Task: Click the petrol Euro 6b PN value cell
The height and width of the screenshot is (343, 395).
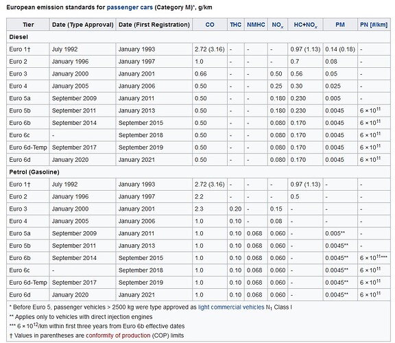Action: point(374,258)
